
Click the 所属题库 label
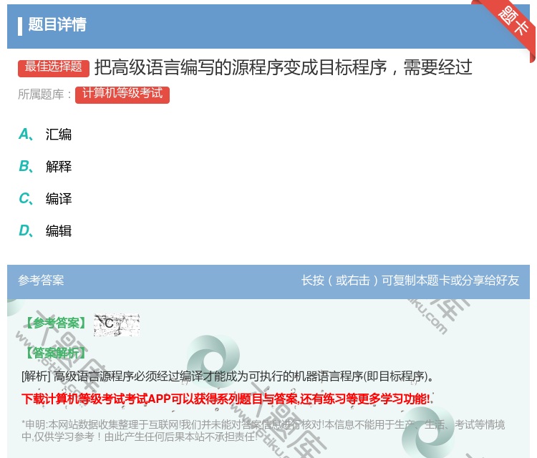tap(45, 94)
